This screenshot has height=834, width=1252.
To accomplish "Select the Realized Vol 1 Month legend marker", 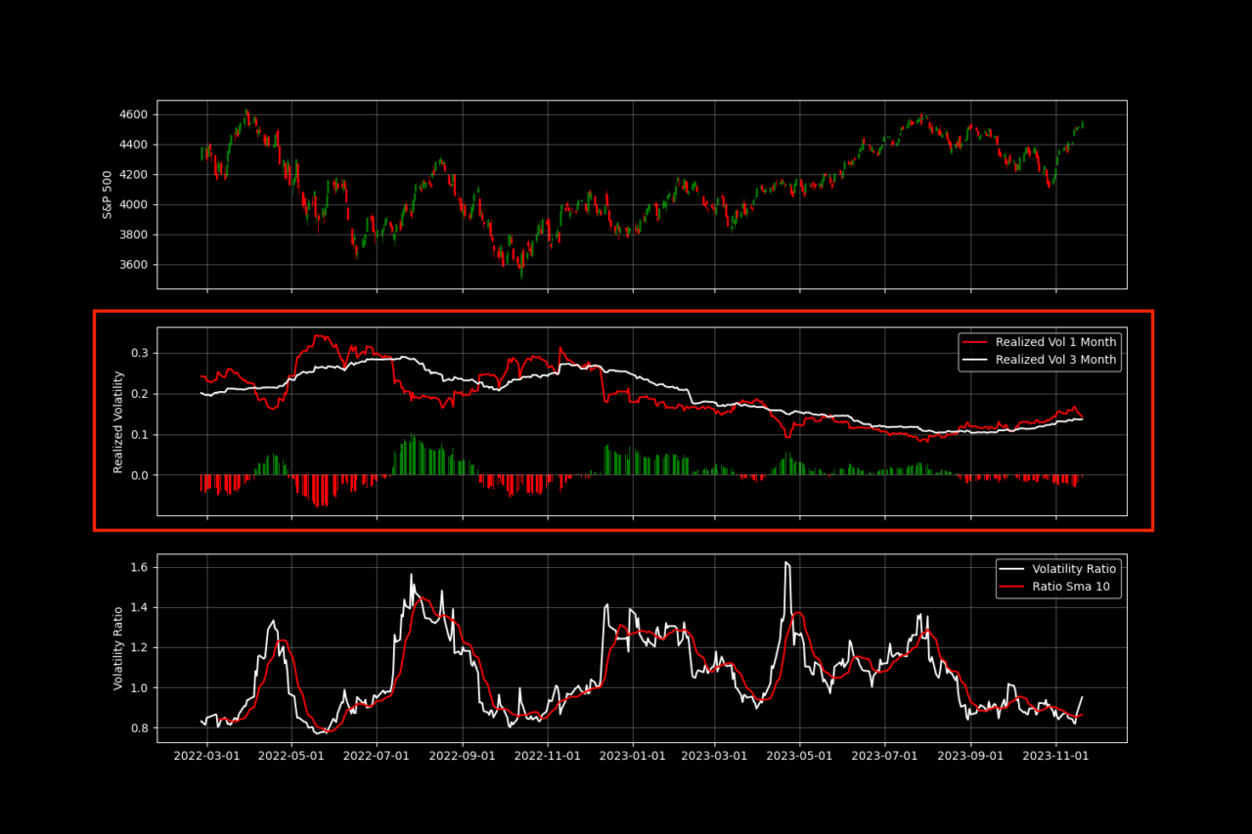I will coord(976,342).
